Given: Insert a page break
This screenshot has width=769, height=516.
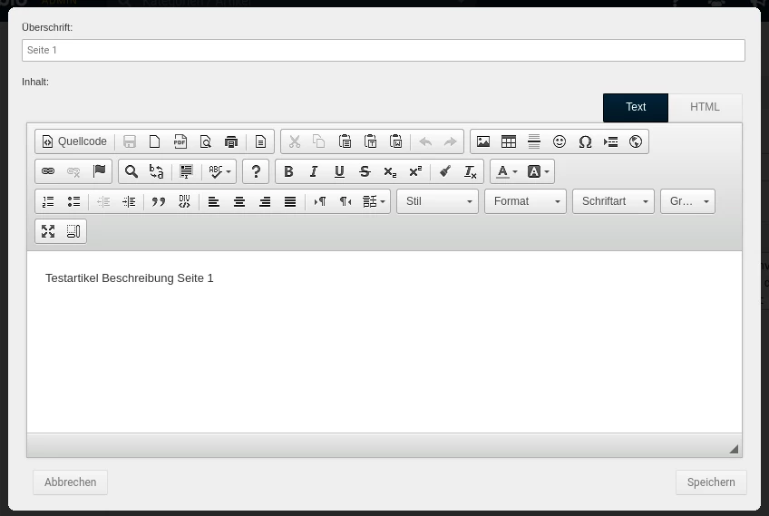Looking at the screenshot, I should (610, 141).
